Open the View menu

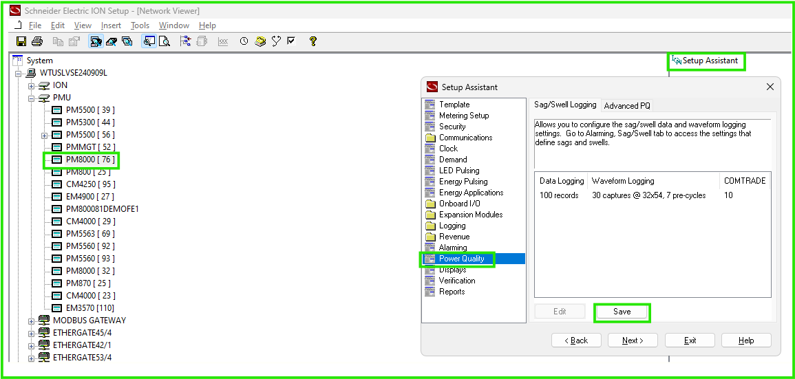point(83,25)
